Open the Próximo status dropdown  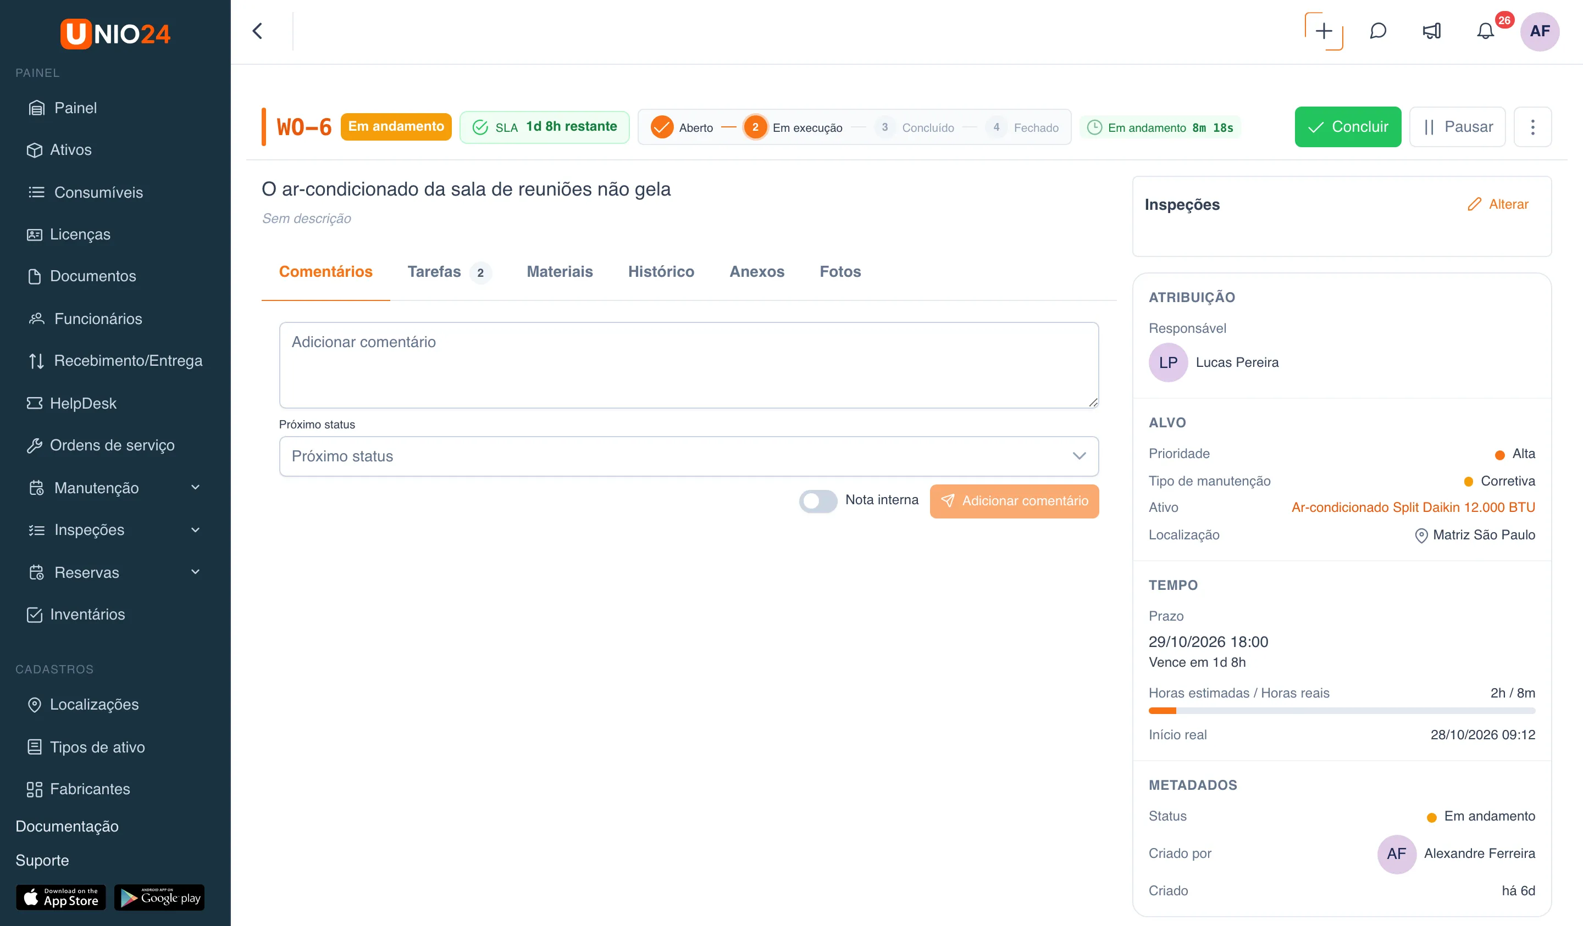tap(689, 456)
